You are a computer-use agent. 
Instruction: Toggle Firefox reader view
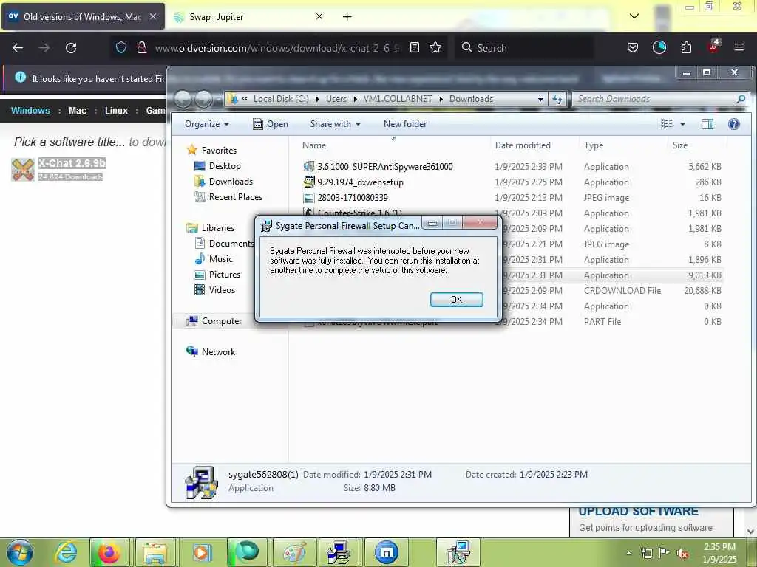(x=415, y=47)
